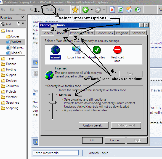Click the grey Forward arrow button
Screen dimensions: 162x159
click(x=98, y=10)
